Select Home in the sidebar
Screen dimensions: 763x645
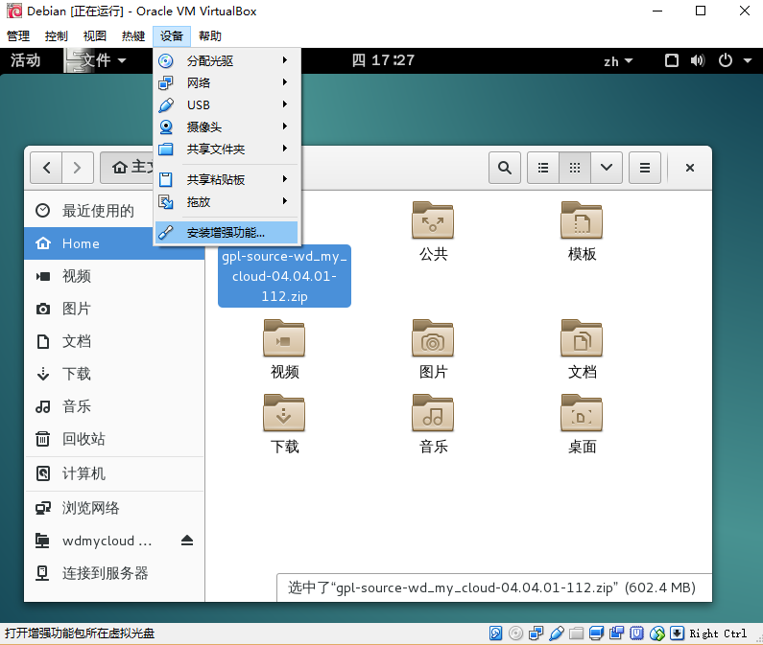coord(114,243)
